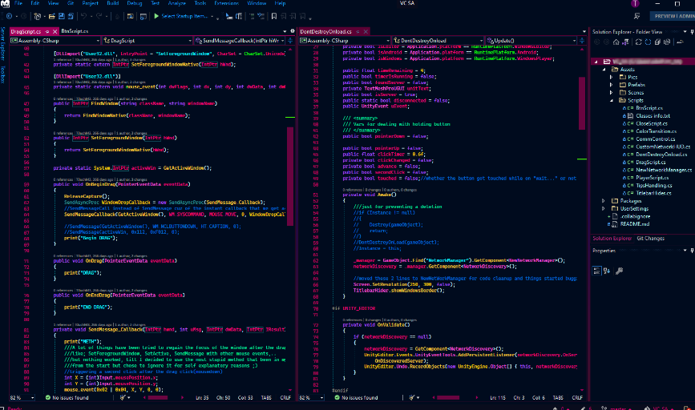Click the Open File folder icon
This screenshot has height=410, width=695.
click(x=52, y=16)
